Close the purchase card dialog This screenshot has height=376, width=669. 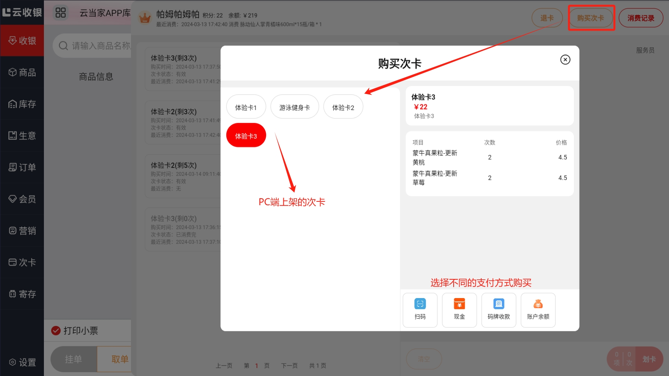[565, 60]
